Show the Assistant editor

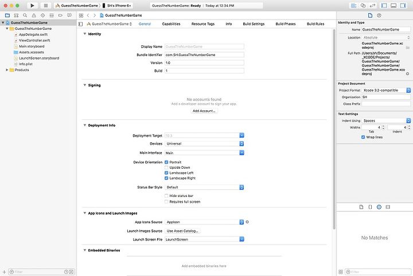(363, 6)
